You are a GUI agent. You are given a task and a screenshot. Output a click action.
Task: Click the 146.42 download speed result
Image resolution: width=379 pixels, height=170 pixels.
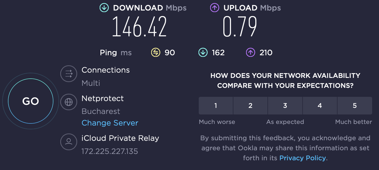pos(139,27)
